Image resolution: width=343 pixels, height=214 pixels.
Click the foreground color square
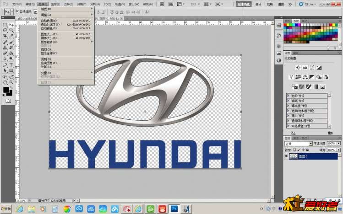6,90
